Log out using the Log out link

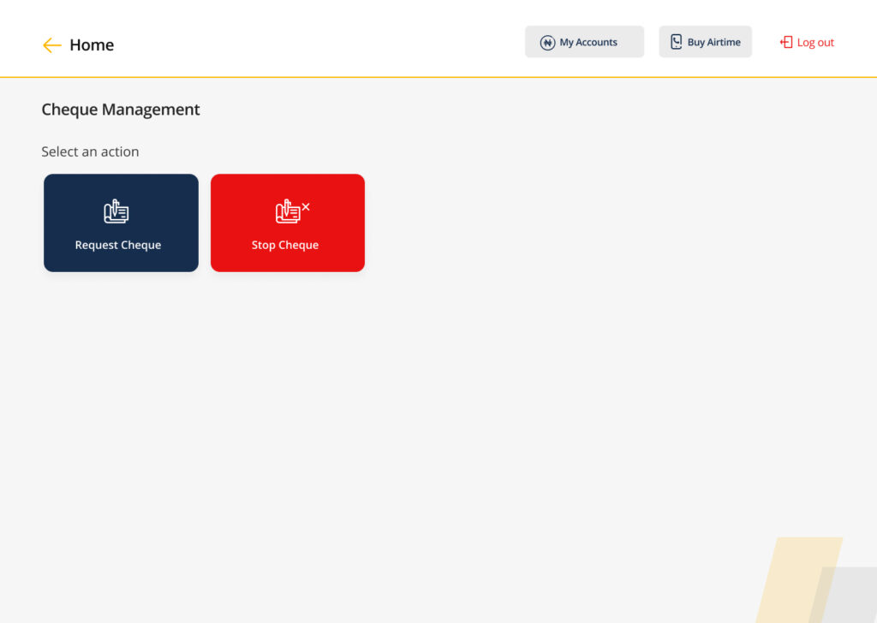click(807, 43)
